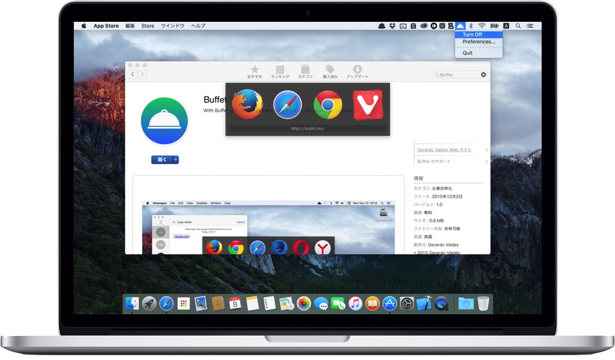The height and width of the screenshot is (360, 615).
Task: Click the Buffet menu bar icon
Action: click(460, 26)
